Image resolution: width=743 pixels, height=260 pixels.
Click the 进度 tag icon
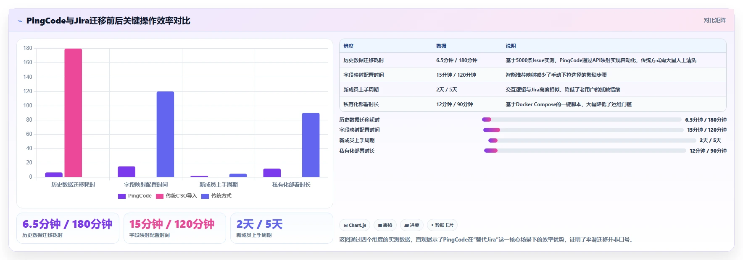[406, 226]
